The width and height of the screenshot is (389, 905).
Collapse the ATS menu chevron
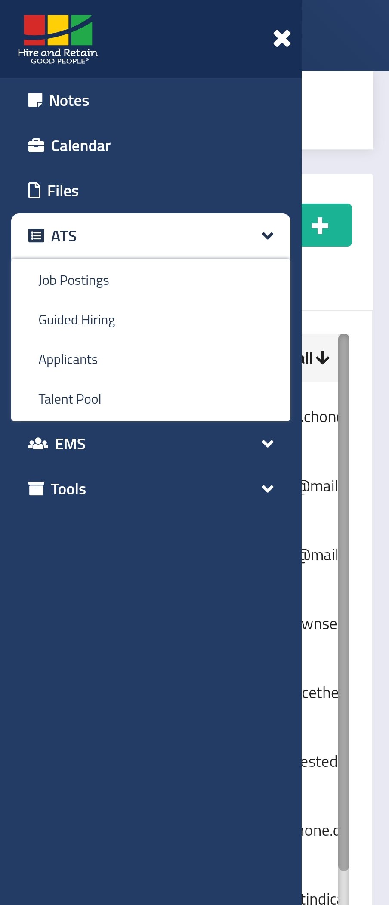coord(268,236)
